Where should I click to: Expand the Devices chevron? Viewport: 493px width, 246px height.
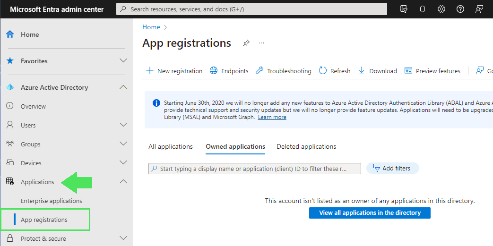tap(123, 162)
